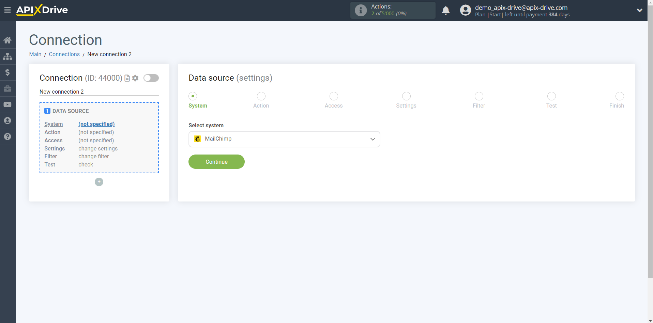Select the Action step
This screenshot has width=653, height=323.
[x=261, y=96]
